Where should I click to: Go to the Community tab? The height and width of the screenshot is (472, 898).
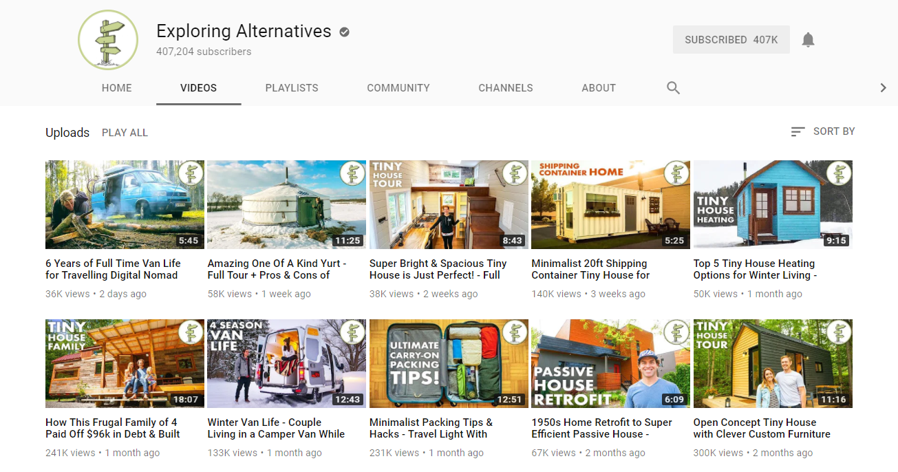pos(398,88)
